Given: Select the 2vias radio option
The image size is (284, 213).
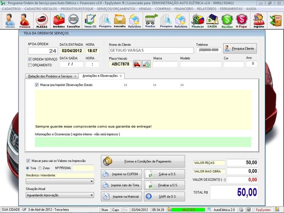Looking at the screenshot, I should coord(40,168).
